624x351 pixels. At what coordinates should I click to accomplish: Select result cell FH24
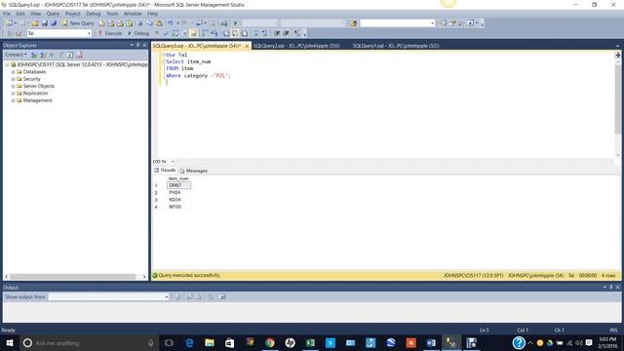pos(178,193)
